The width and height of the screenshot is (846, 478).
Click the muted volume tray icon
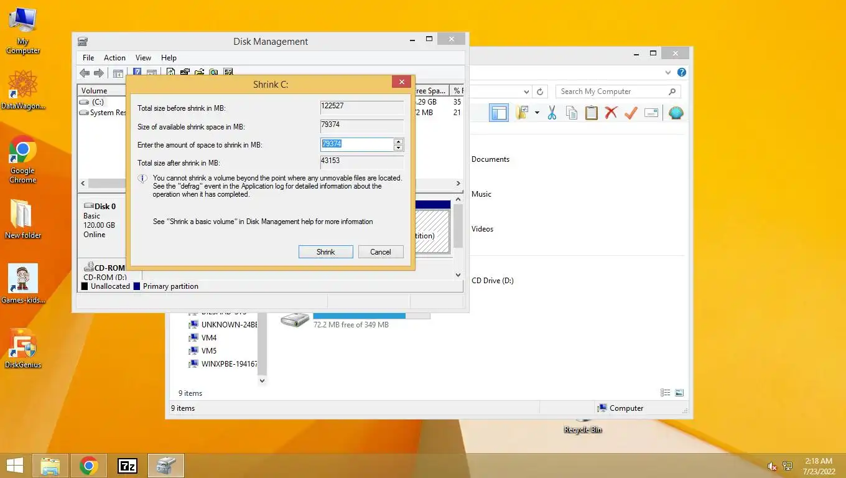(x=772, y=466)
